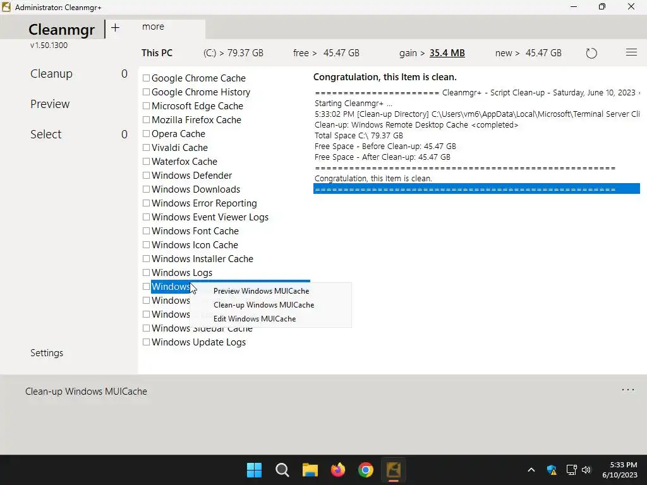Viewport: 647px width, 485px height.
Task: Click the Windows Font Cache label
Action: tap(195, 231)
